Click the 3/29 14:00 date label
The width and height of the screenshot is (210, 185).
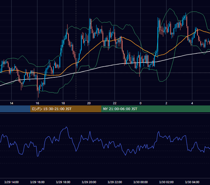(x=11, y=182)
